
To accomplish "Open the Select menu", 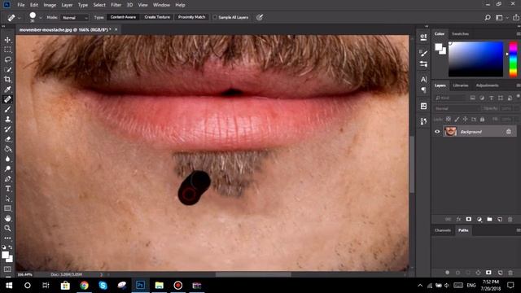I will (99, 5).
